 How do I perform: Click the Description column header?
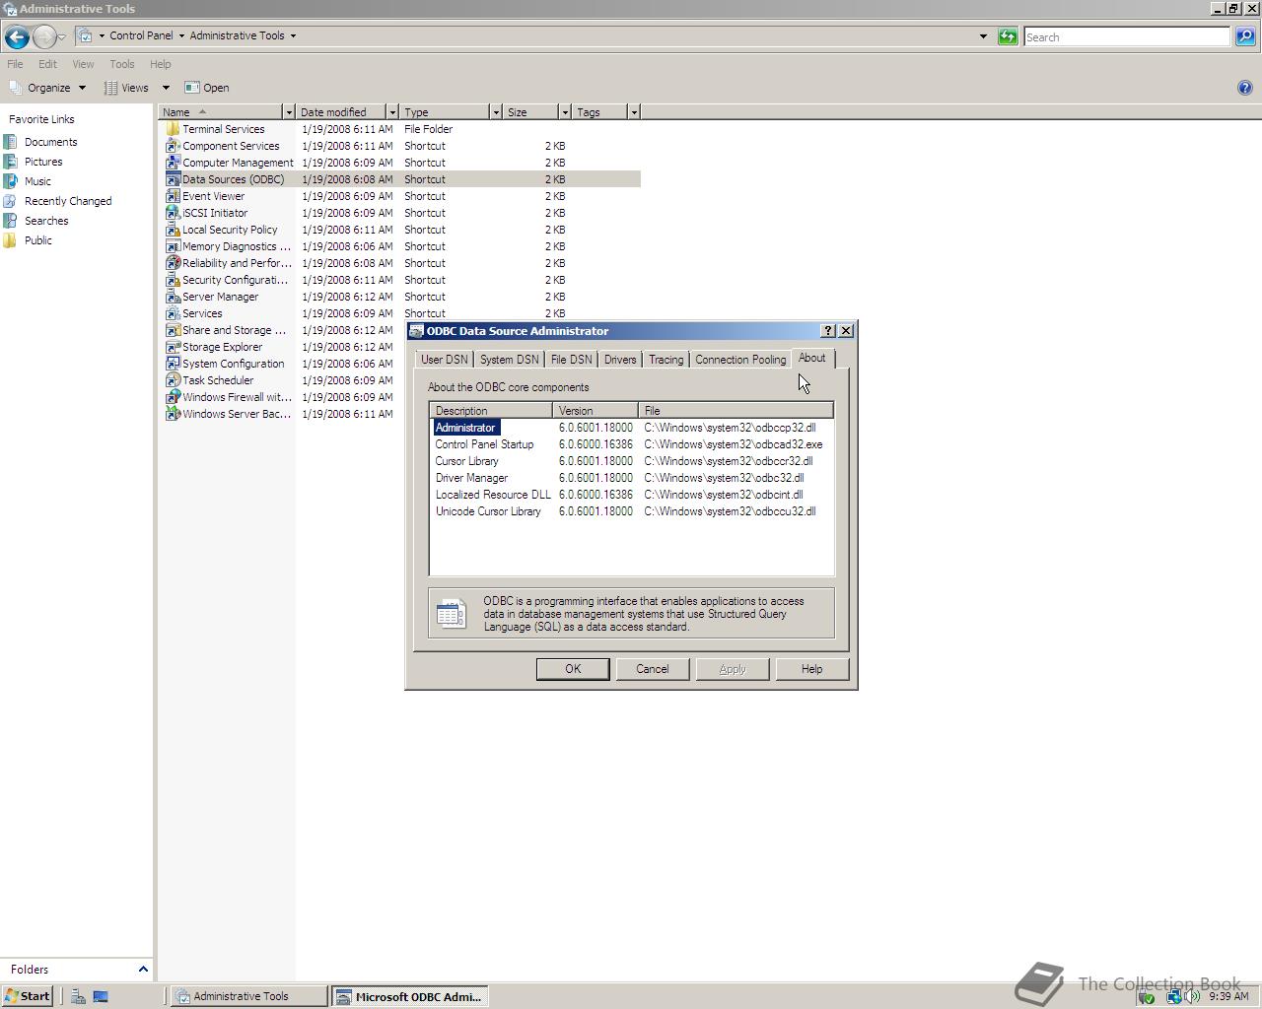(x=491, y=411)
